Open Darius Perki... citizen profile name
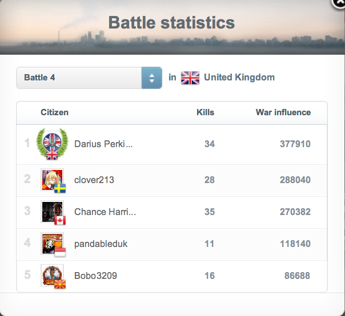The image size is (345, 316). pyautogui.click(x=103, y=144)
